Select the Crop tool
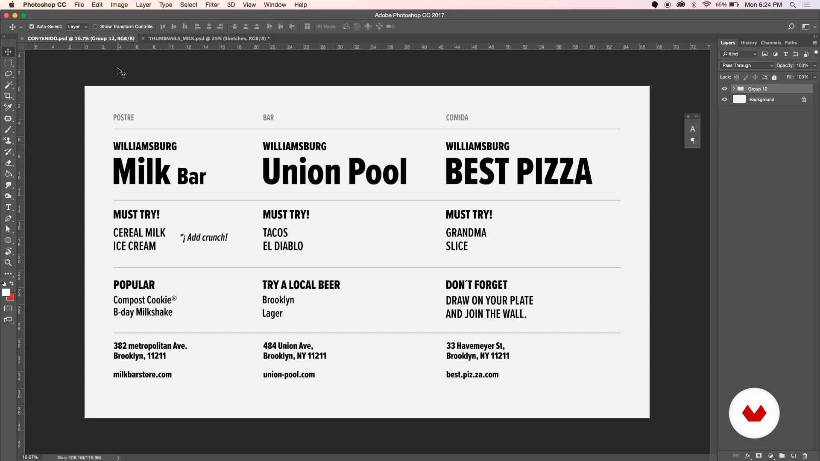The height and width of the screenshot is (461, 820). (8, 96)
